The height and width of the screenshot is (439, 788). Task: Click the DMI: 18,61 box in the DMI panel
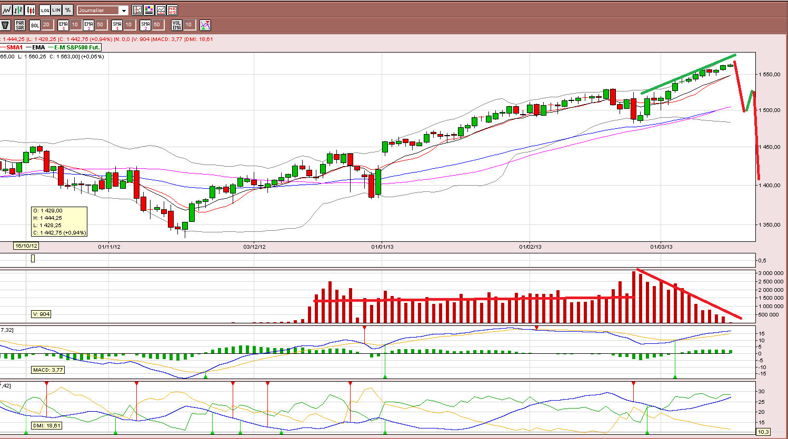(46, 426)
